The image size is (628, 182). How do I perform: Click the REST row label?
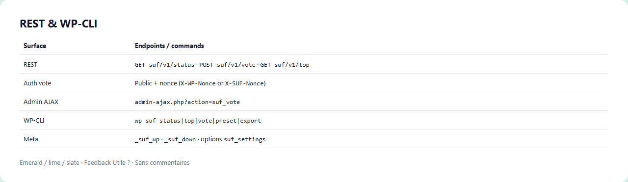coord(30,64)
